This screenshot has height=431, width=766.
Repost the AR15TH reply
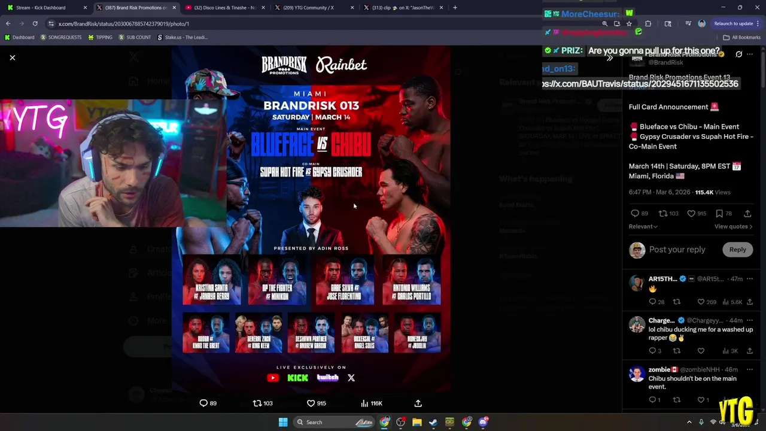coord(677,302)
